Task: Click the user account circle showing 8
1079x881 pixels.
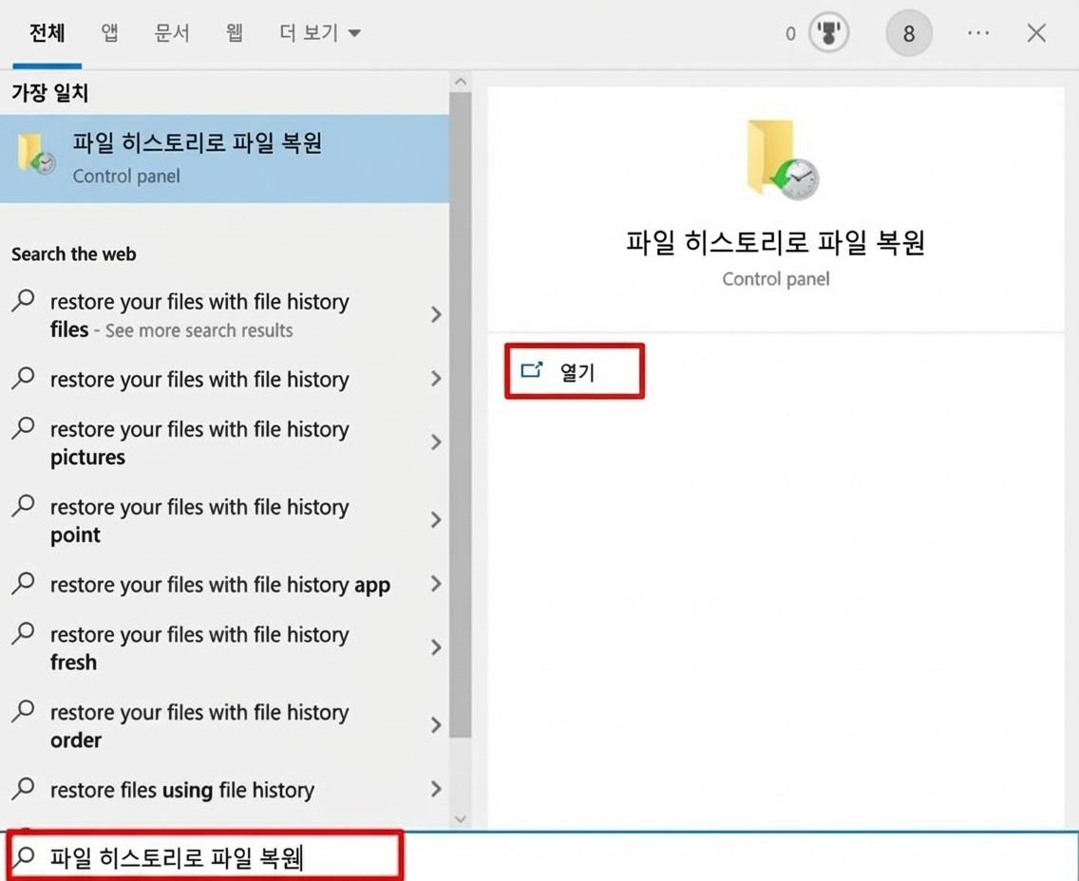Action: pyautogui.click(x=909, y=32)
